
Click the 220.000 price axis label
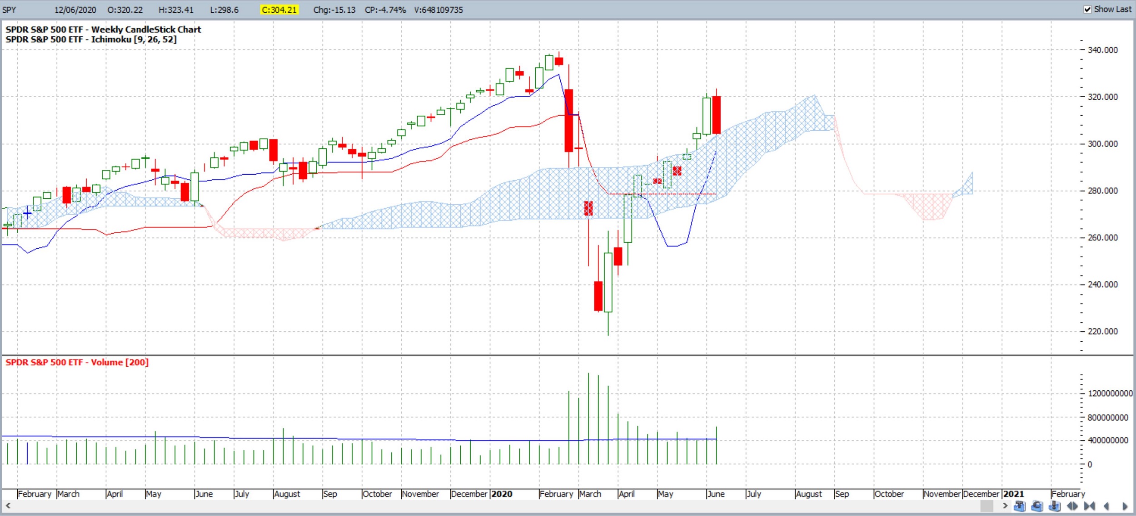pos(1102,331)
